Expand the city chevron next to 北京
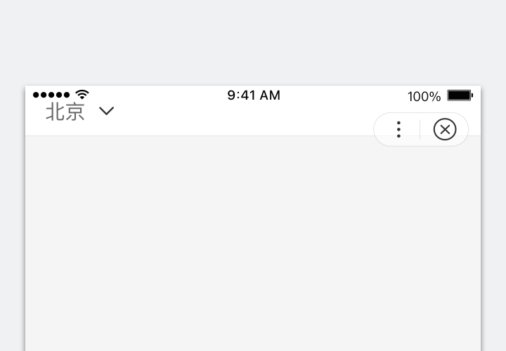This screenshot has width=506, height=351. [107, 111]
